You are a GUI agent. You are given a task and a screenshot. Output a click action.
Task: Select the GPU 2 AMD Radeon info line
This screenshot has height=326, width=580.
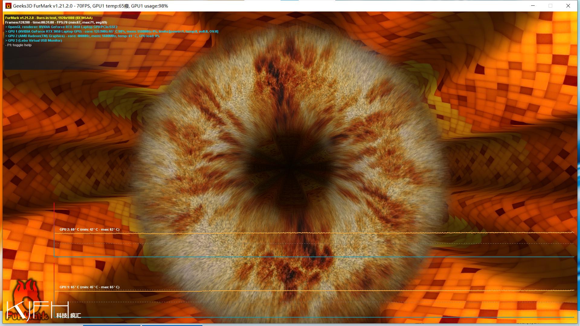82,36
